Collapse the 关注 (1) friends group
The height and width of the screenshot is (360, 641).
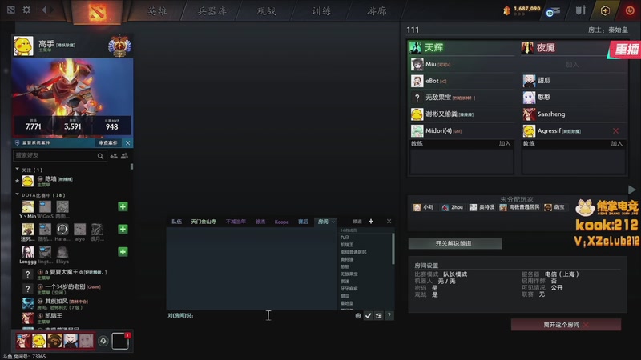click(x=17, y=169)
